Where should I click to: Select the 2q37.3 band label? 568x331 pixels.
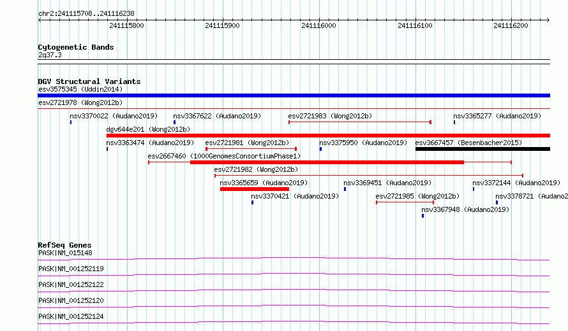point(50,55)
